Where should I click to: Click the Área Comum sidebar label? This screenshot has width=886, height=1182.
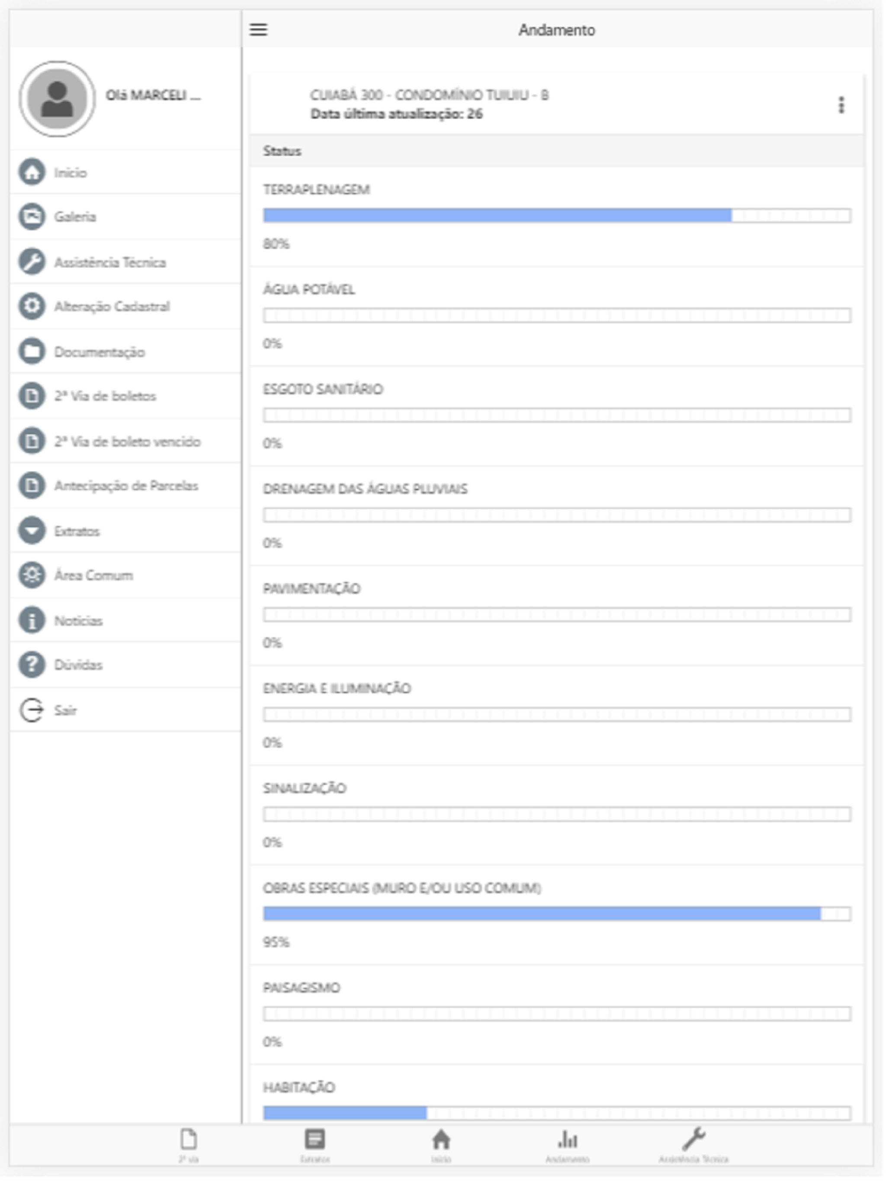point(93,575)
